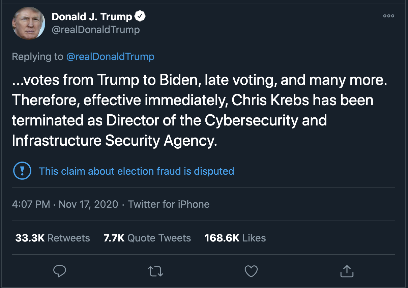Open 'This claim about election fraud is disputed'

(136, 171)
